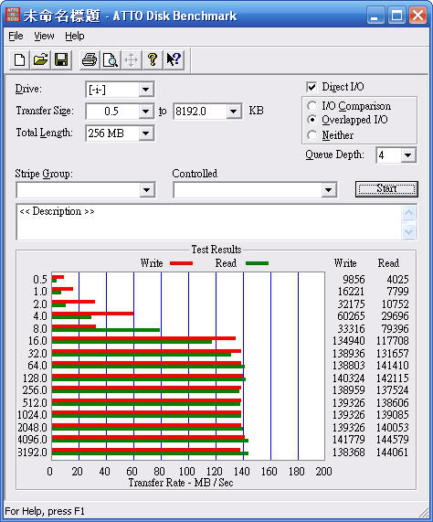Click the New document toolbar icon
Viewport: 433px width, 522px height.
click(19, 60)
